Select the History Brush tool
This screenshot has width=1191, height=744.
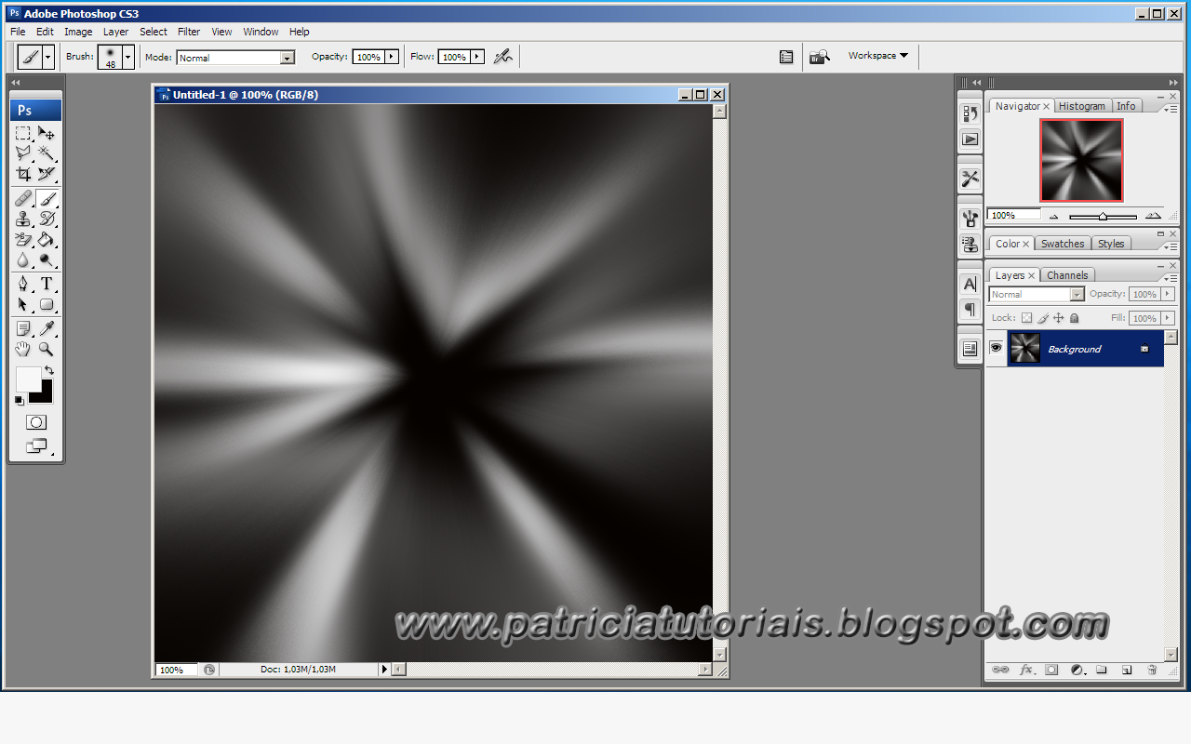(47, 219)
